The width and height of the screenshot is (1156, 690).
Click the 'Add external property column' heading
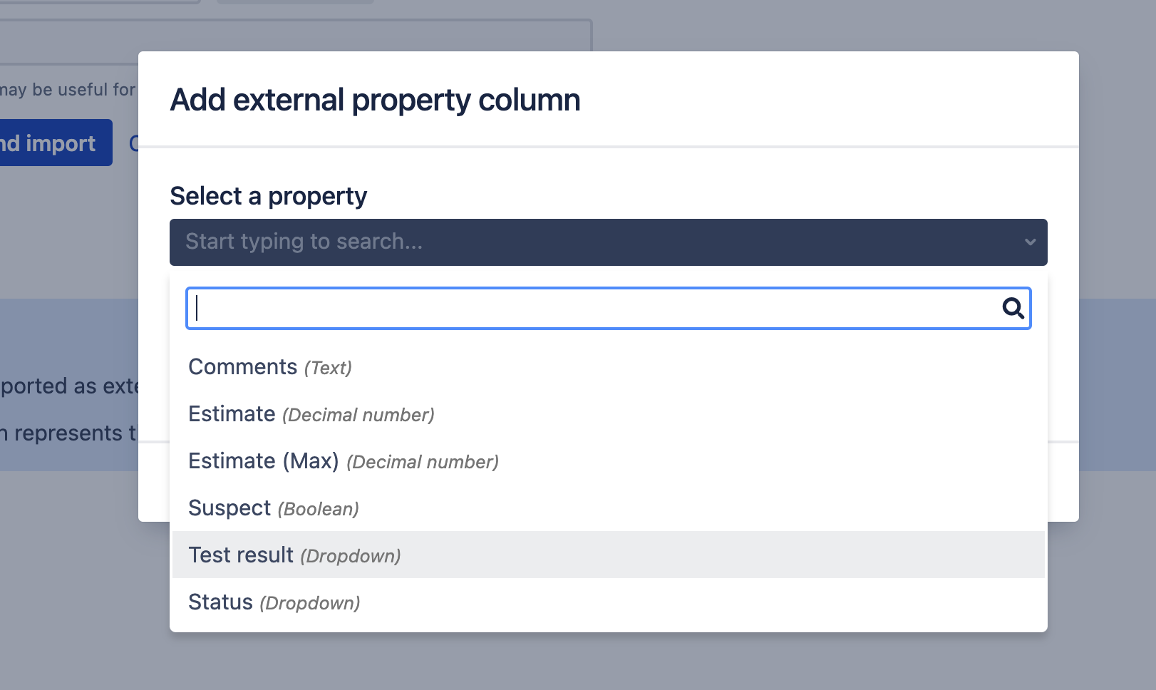pos(375,100)
